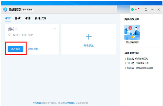This screenshot has height=106, width=163.
Task: Switch to the 课件 tab
Action: pyautogui.click(x=27, y=18)
